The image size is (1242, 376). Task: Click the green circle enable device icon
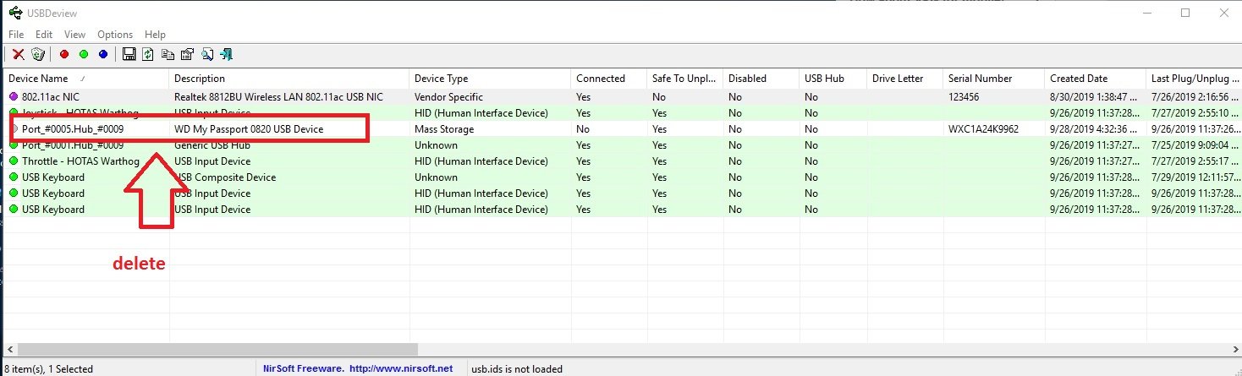[84, 54]
